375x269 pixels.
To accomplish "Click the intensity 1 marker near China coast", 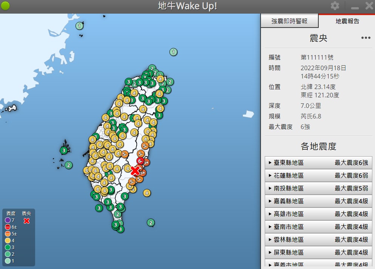I will (x=79, y=26).
